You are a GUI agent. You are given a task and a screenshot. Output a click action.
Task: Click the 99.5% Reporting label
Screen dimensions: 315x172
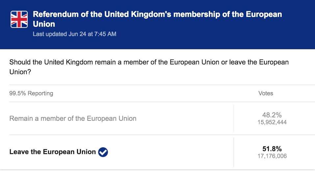coord(31,93)
